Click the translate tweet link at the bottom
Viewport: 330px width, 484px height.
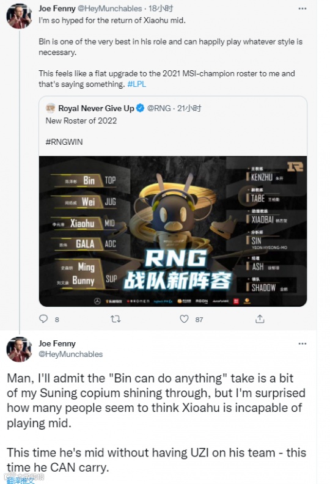pyautogui.click(x=21, y=480)
